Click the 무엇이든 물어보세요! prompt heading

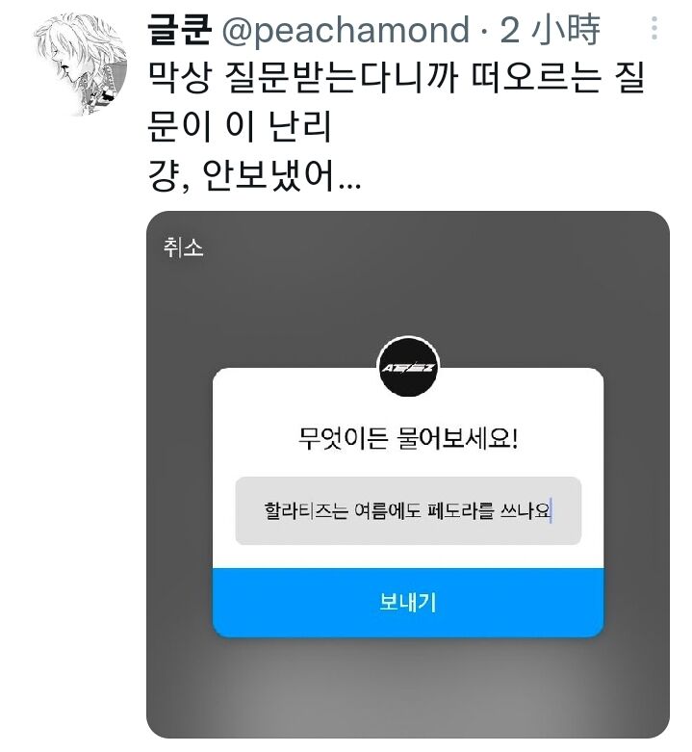coord(408,438)
